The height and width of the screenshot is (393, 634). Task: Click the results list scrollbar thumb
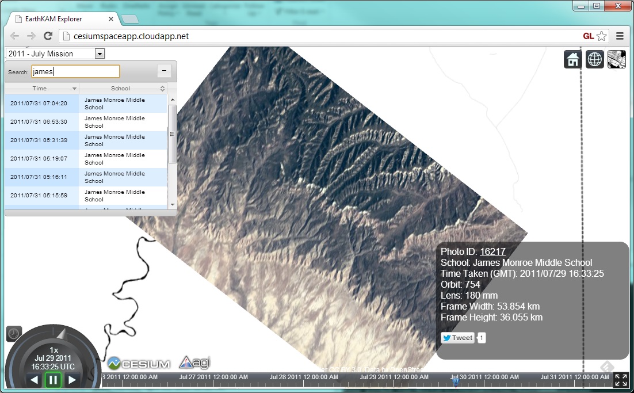pyautogui.click(x=172, y=134)
